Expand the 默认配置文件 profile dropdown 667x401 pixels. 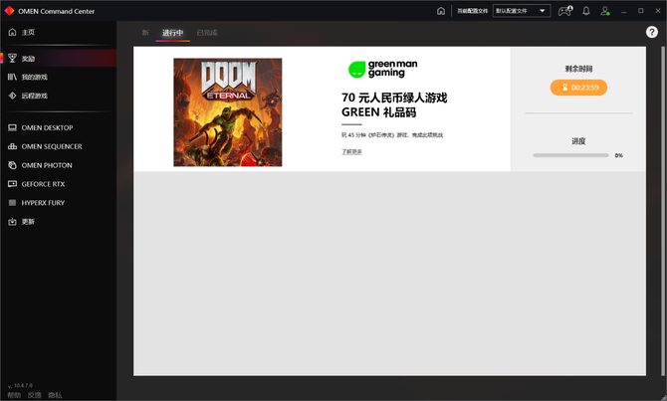pyautogui.click(x=522, y=11)
